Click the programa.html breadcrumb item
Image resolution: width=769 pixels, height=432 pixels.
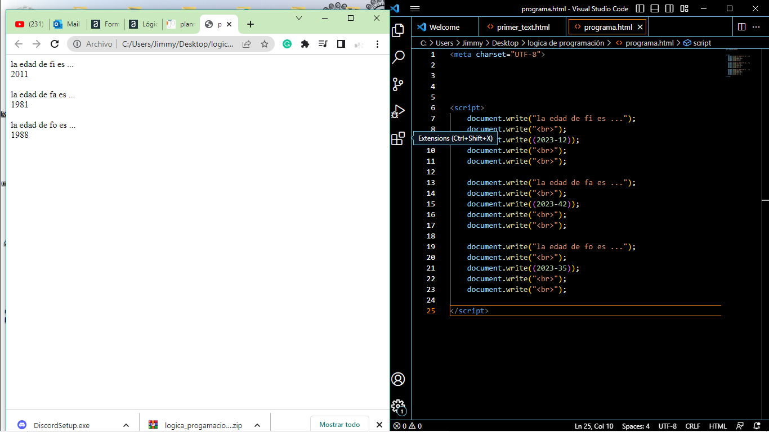(x=644, y=43)
